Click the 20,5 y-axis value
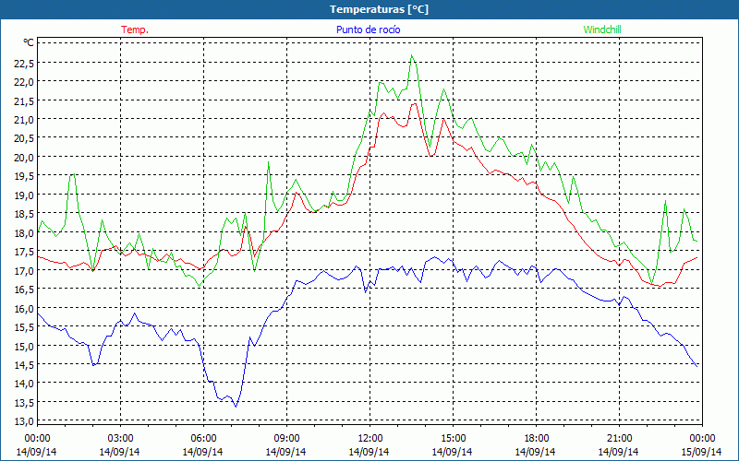The height and width of the screenshot is (461, 739). point(25,137)
